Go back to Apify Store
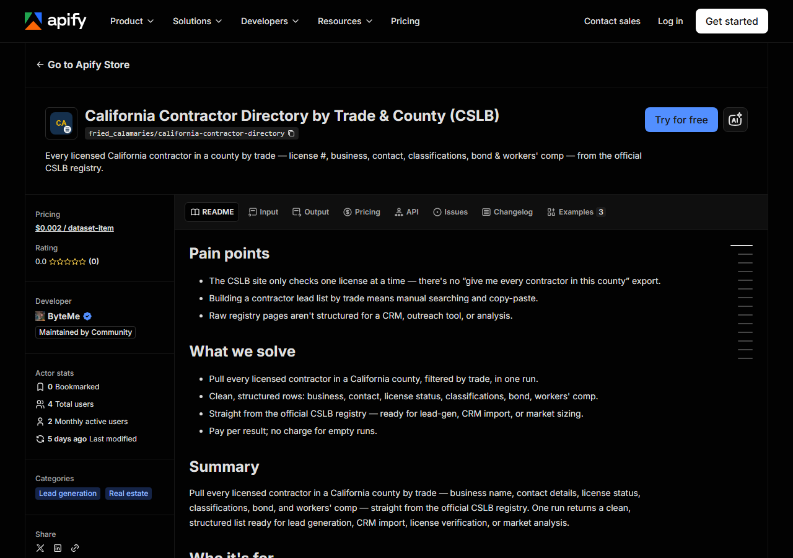This screenshot has width=793, height=558. click(83, 64)
